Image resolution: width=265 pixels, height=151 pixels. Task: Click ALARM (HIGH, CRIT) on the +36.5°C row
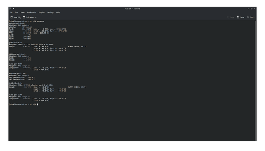click(x=77, y=47)
